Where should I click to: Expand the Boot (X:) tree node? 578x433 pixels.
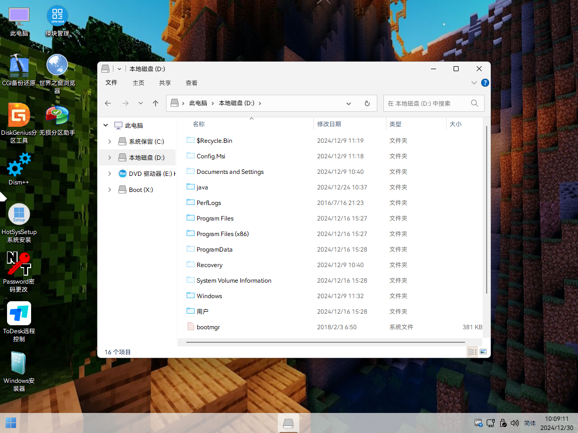pyautogui.click(x=109, y=189)
